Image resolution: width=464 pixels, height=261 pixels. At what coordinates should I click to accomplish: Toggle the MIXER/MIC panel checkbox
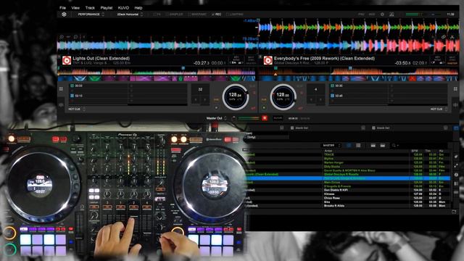(x=197, y=14)
